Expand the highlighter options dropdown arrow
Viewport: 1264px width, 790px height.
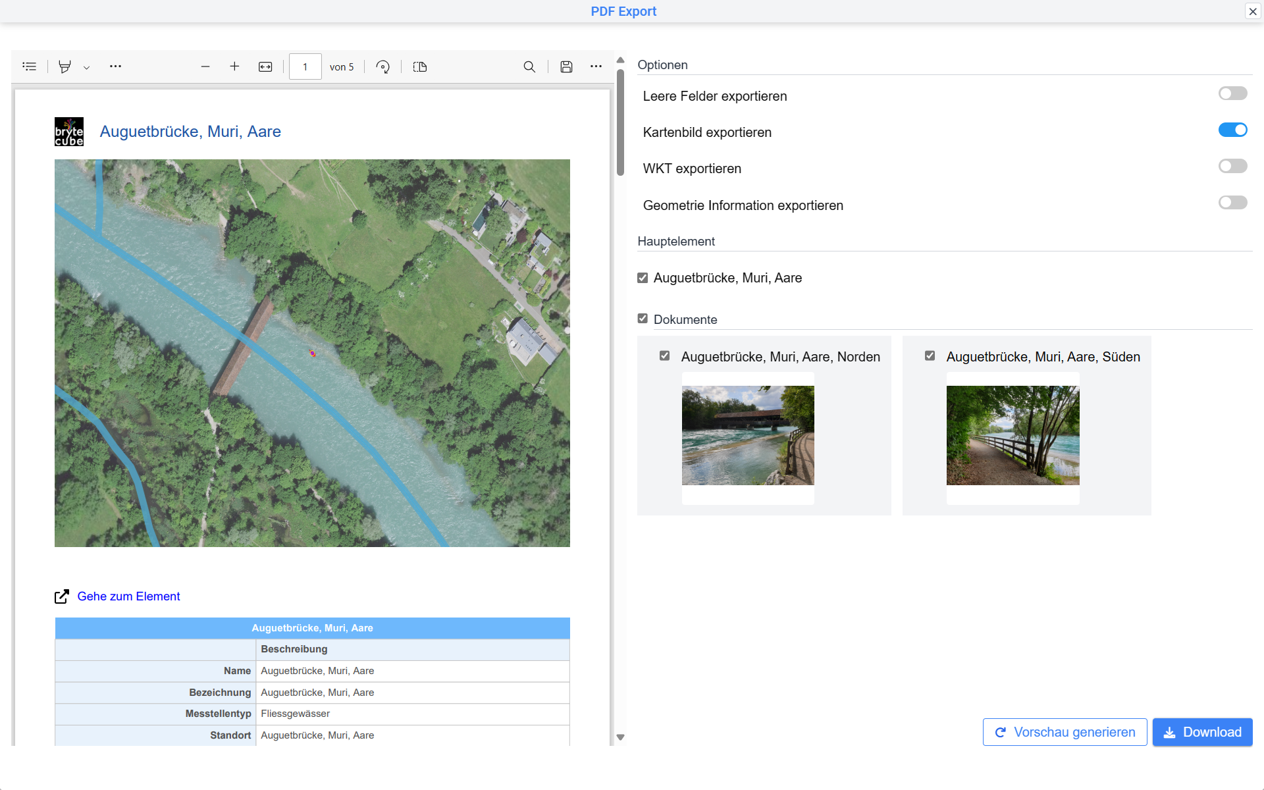tap(86, 67)
